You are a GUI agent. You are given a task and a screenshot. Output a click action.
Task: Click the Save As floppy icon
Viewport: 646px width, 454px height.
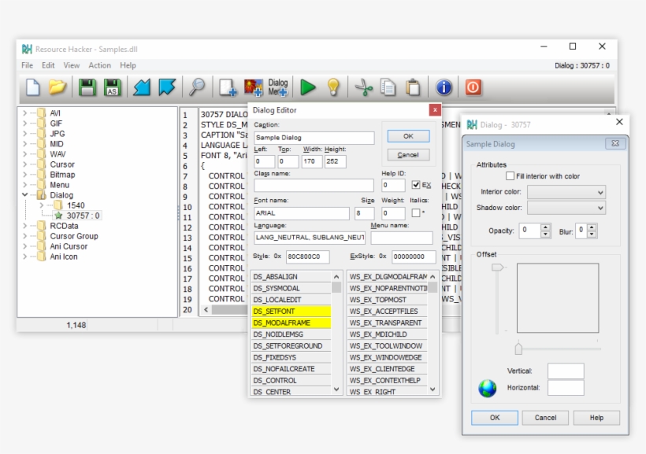pyautogui.click(x=112, y=87)
